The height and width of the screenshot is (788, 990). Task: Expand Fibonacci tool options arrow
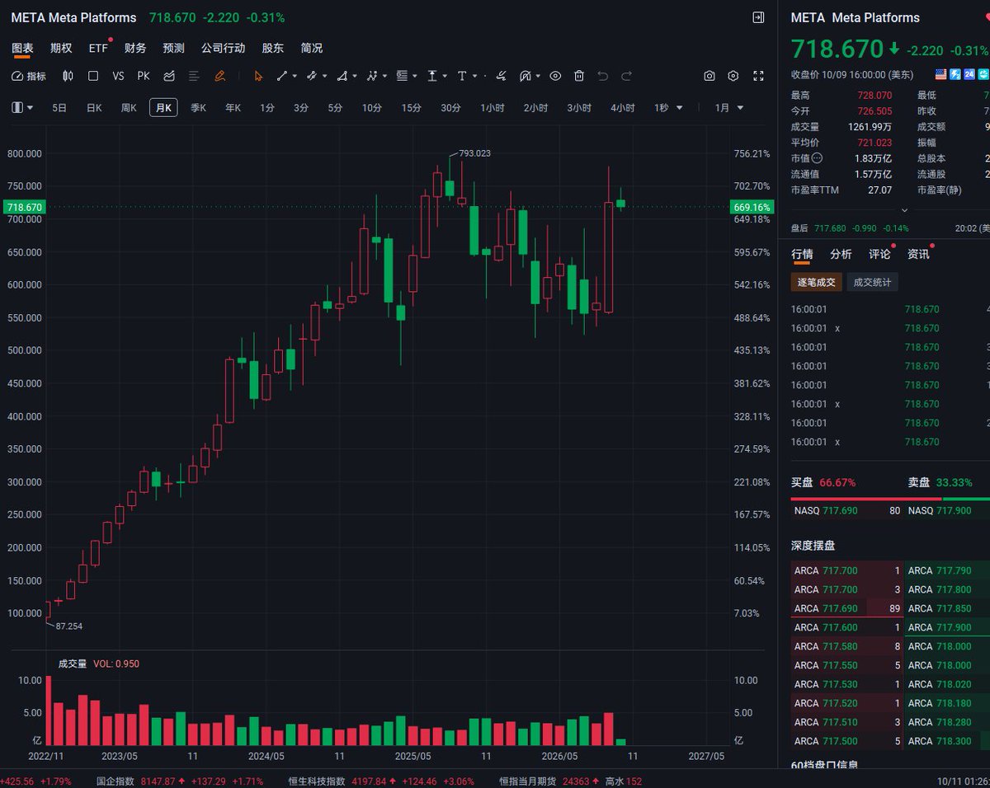[414, 77]
